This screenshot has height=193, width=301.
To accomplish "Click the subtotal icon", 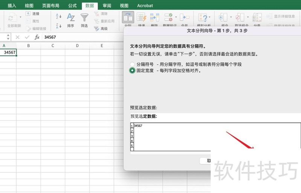I will [x=257, y=17].
